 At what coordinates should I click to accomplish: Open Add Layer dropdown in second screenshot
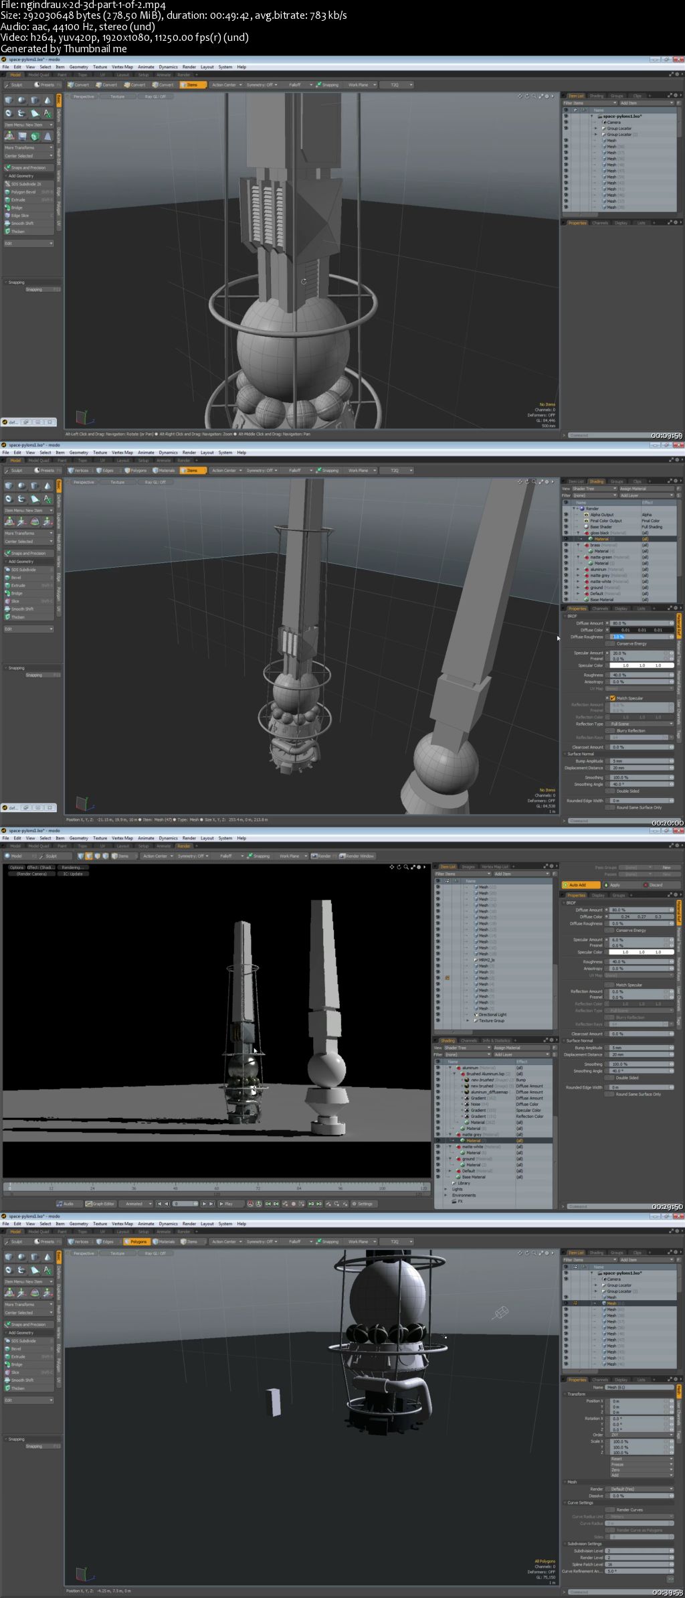coord(646,495)
